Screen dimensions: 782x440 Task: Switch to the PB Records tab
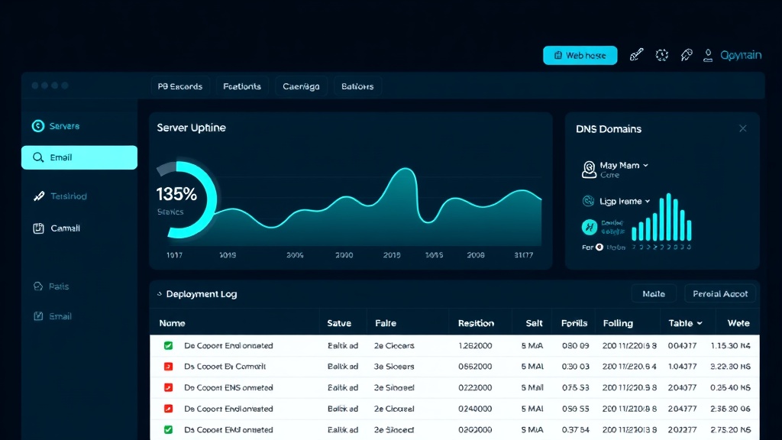click(180, 86)
